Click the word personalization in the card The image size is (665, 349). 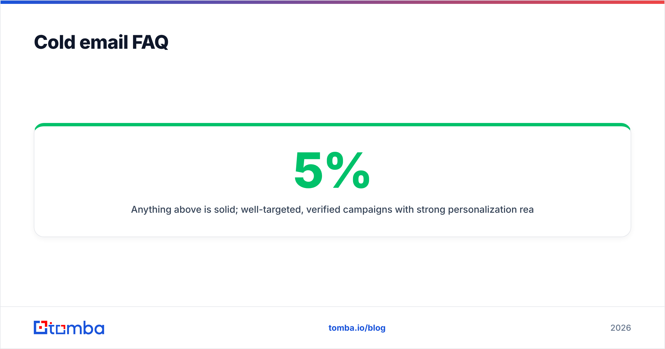[482, 210]
